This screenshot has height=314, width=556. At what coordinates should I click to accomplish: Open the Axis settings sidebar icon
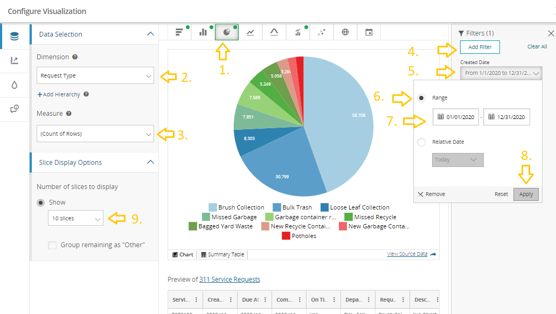[x=15, y=61]
